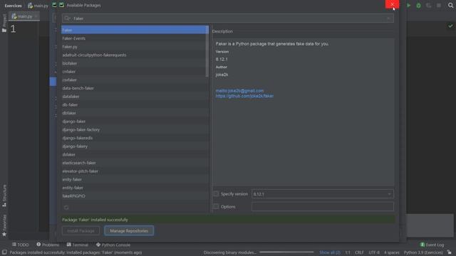The height and width of the screenshot is (256, 456).
Task: Click the background task progress bar
Action: click(286, 252)
